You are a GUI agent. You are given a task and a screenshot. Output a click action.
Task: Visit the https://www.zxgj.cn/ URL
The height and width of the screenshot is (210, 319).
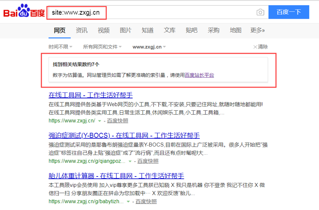click(72, 121)
